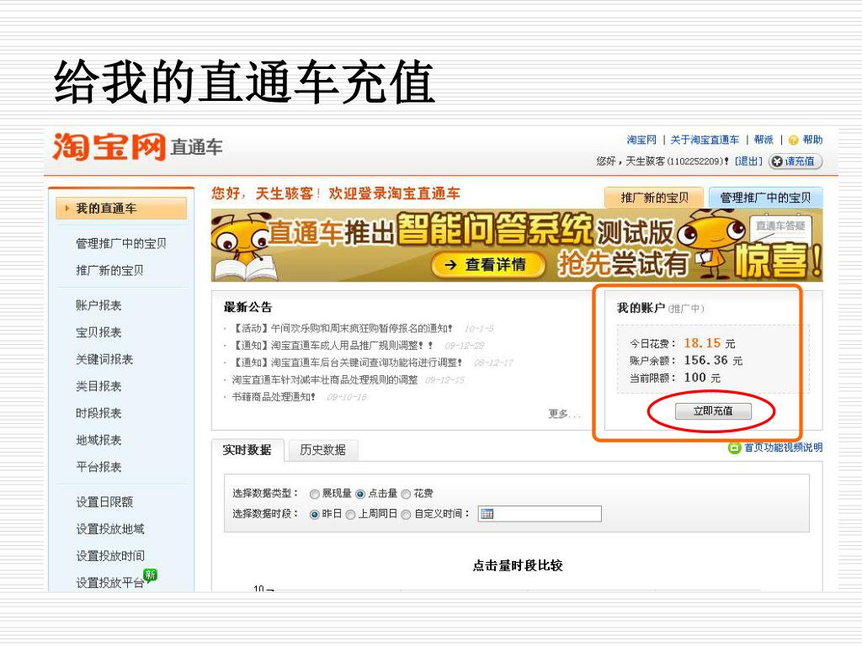
Task: Open 管理推广中的宝贝 in the sidebar
Action: pos(121,243)
